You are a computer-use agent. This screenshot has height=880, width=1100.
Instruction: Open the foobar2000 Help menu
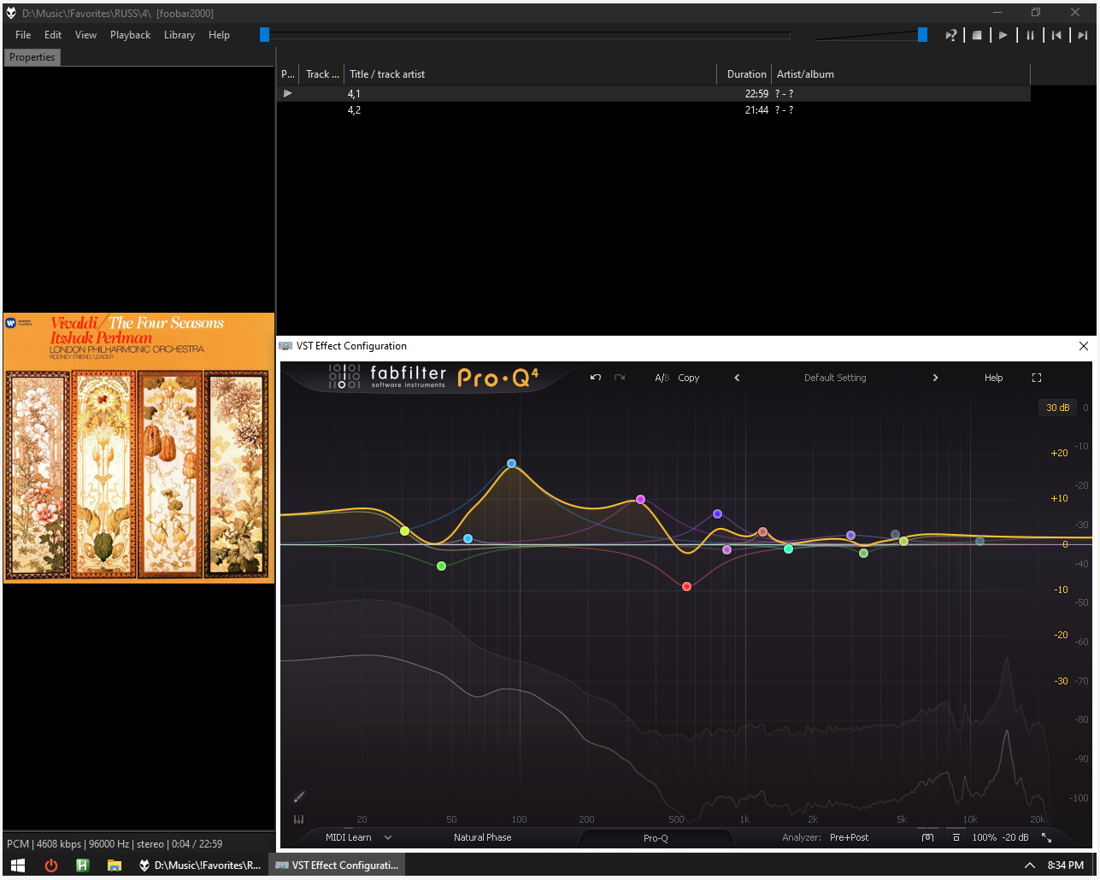pyautogui.click(x=219, y=35)
